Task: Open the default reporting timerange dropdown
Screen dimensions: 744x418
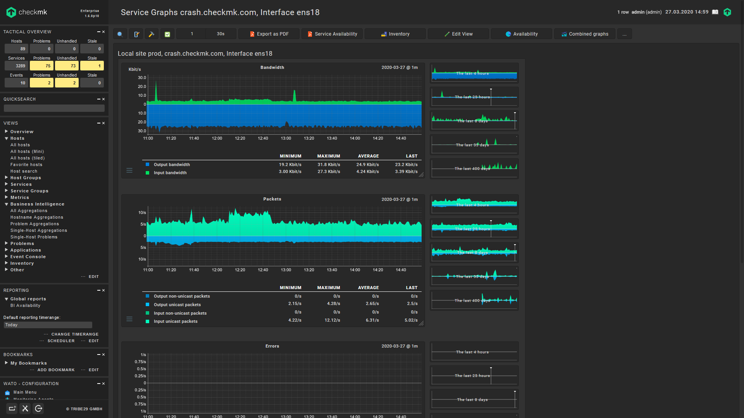Action: [x=48, y=325]
